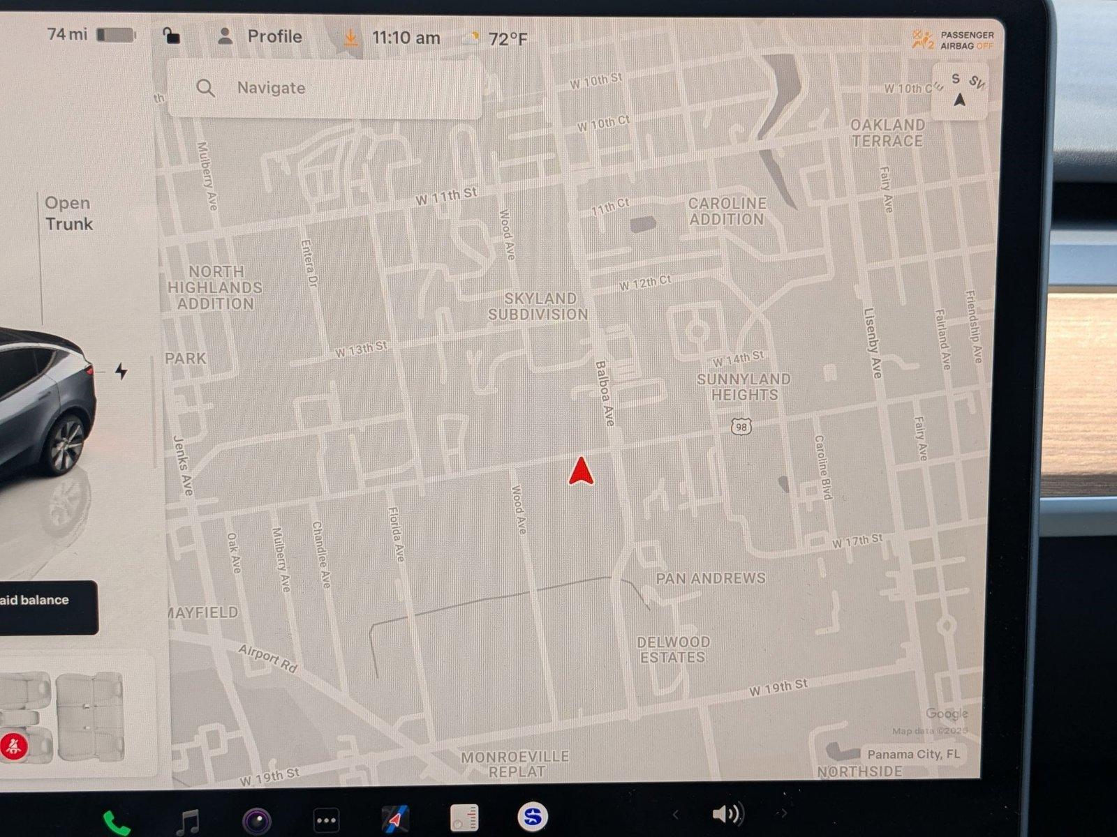Tap the Oakland Terrace map label
The image size is (1117, 837).
tap(887, 133)
